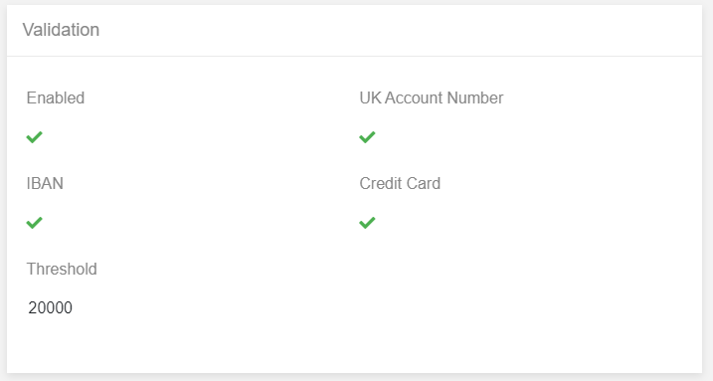Image resolution: width=713 pixels, height=381 pixels.
Task: Click the UK Account Number green checkmark
Action: 367,137
